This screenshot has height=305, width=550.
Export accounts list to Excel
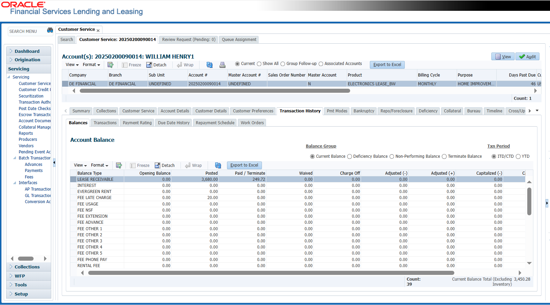point(387,65)
